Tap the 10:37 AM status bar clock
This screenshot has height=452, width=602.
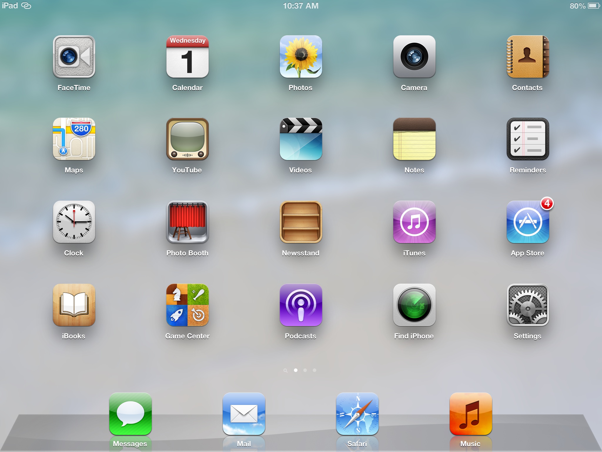pyautogui.click(x=300, y=6)
